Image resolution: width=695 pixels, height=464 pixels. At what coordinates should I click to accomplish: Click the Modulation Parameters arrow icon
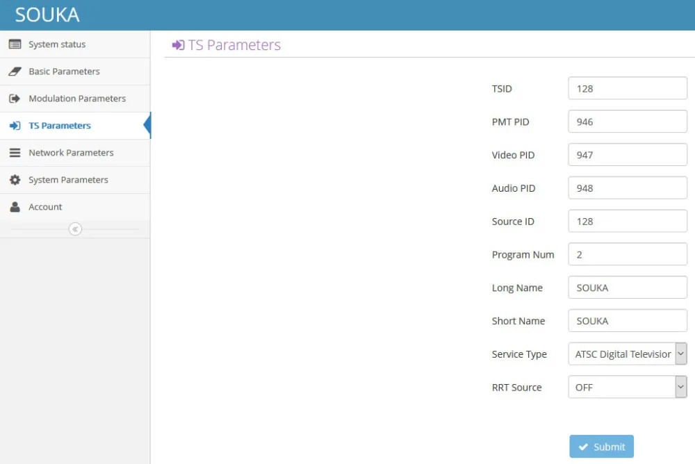click(15, 99)
